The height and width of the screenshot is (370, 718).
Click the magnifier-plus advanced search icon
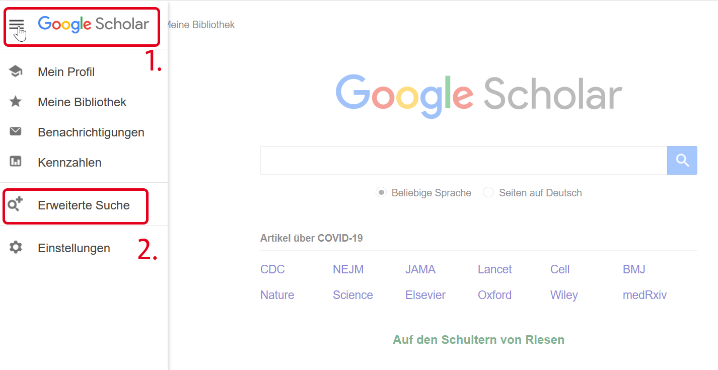coord(16,204)
